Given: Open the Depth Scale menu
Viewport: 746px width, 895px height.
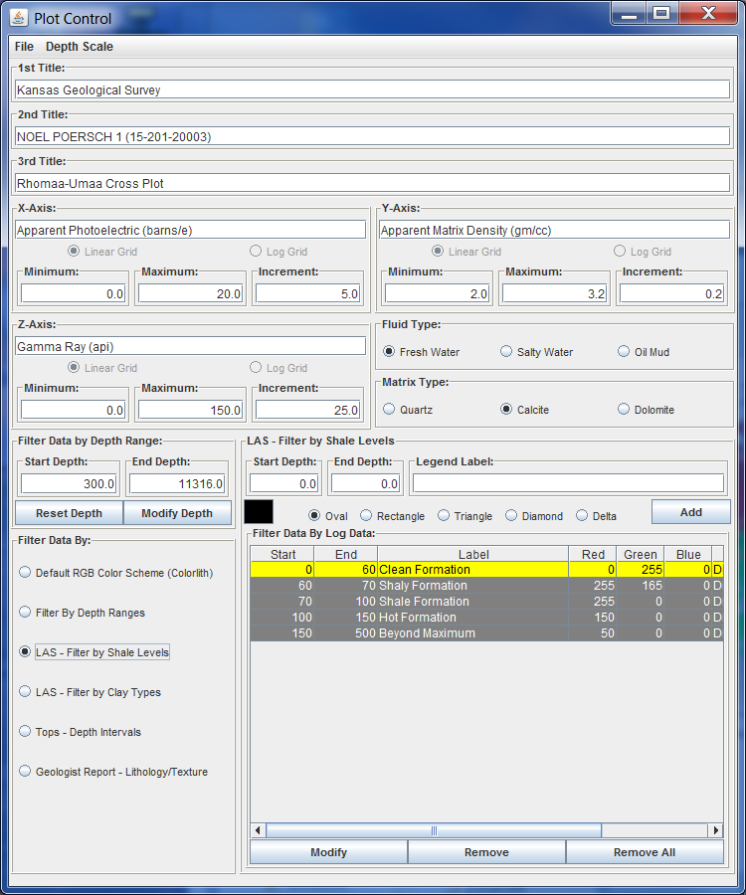Looking at the screenshot, I should click(80, 47).
